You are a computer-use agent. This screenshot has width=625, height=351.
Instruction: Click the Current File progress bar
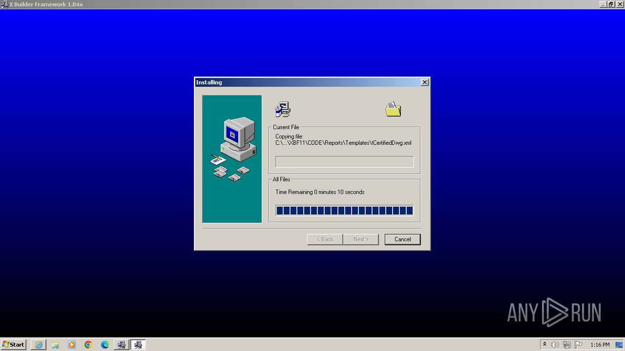click(344, 162)
